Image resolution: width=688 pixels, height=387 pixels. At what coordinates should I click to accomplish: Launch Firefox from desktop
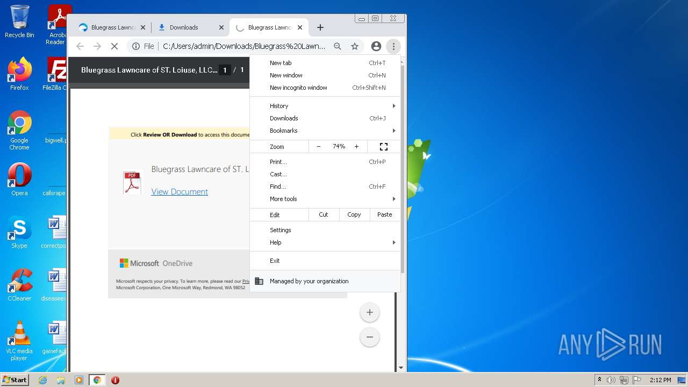pos(19,74)
